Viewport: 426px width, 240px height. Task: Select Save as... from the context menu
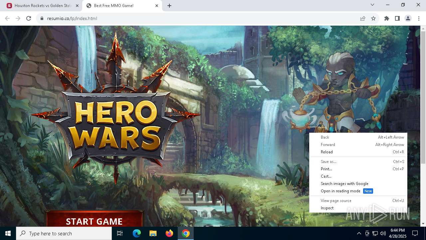pyautogui.click(x=358, y=162)
